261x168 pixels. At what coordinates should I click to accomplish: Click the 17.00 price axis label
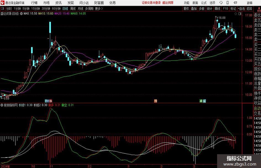pyautogui.click(x=249, y=15)
